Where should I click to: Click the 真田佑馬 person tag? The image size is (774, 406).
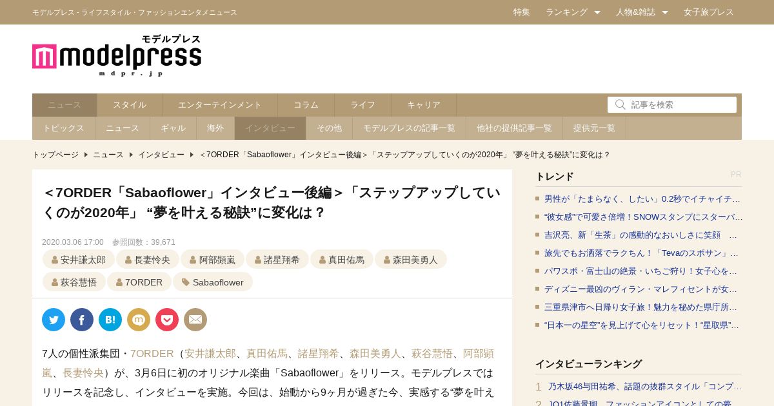(x=342, y=260)
